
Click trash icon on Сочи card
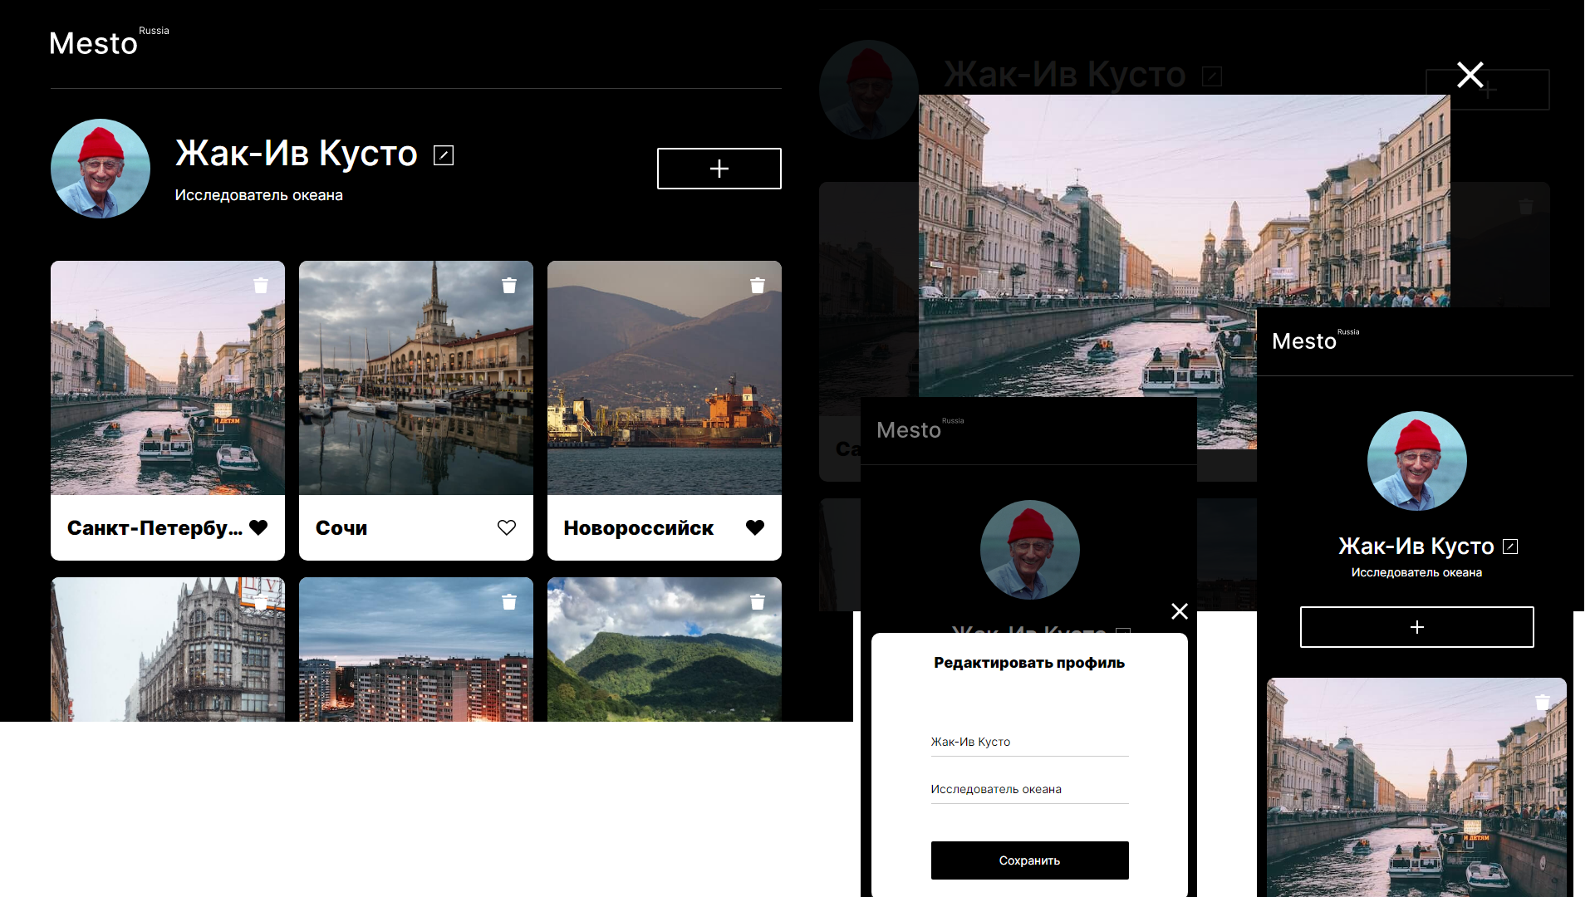coord(509,286)
